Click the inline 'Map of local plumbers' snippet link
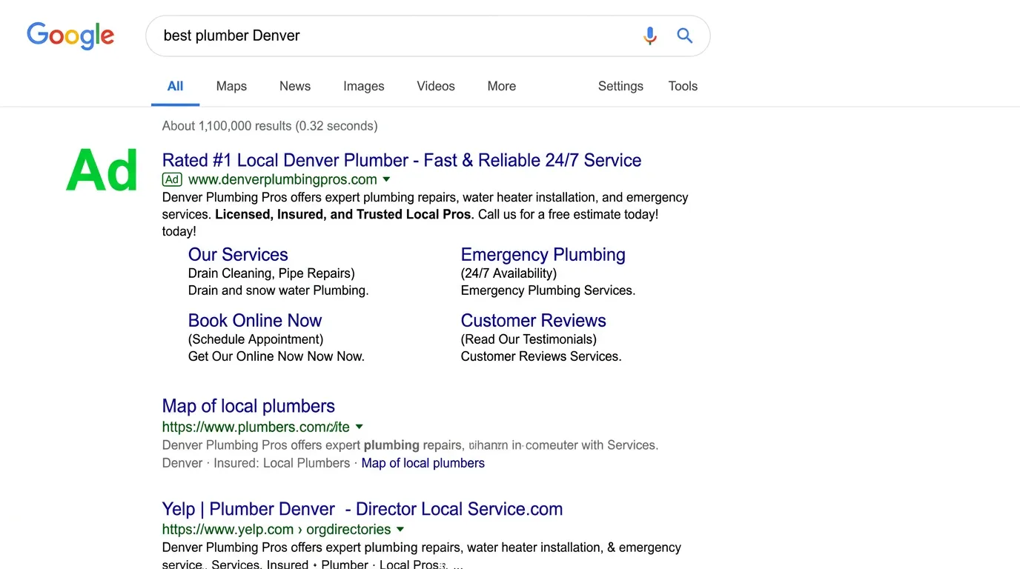 [x=423, y=463]
